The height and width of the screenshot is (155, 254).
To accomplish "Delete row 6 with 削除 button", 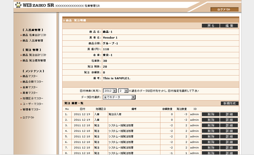I will tap(210, 142).
